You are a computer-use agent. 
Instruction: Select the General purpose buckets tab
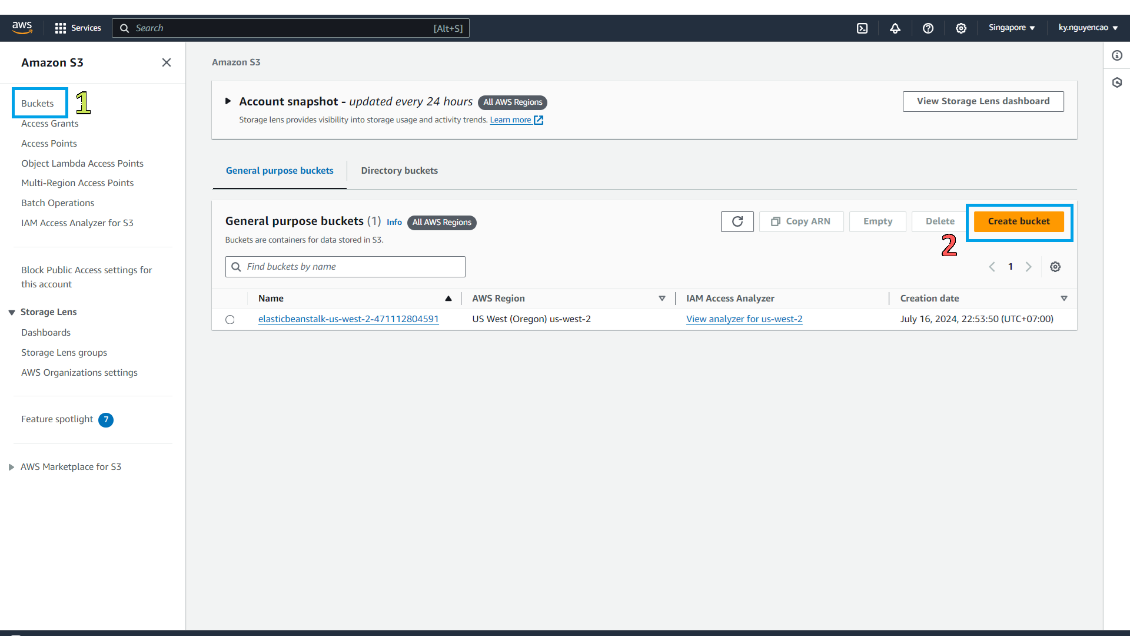[x=280, y=170]
